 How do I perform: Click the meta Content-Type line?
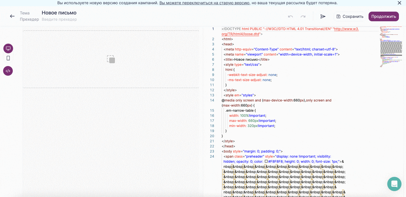[281, 49]
